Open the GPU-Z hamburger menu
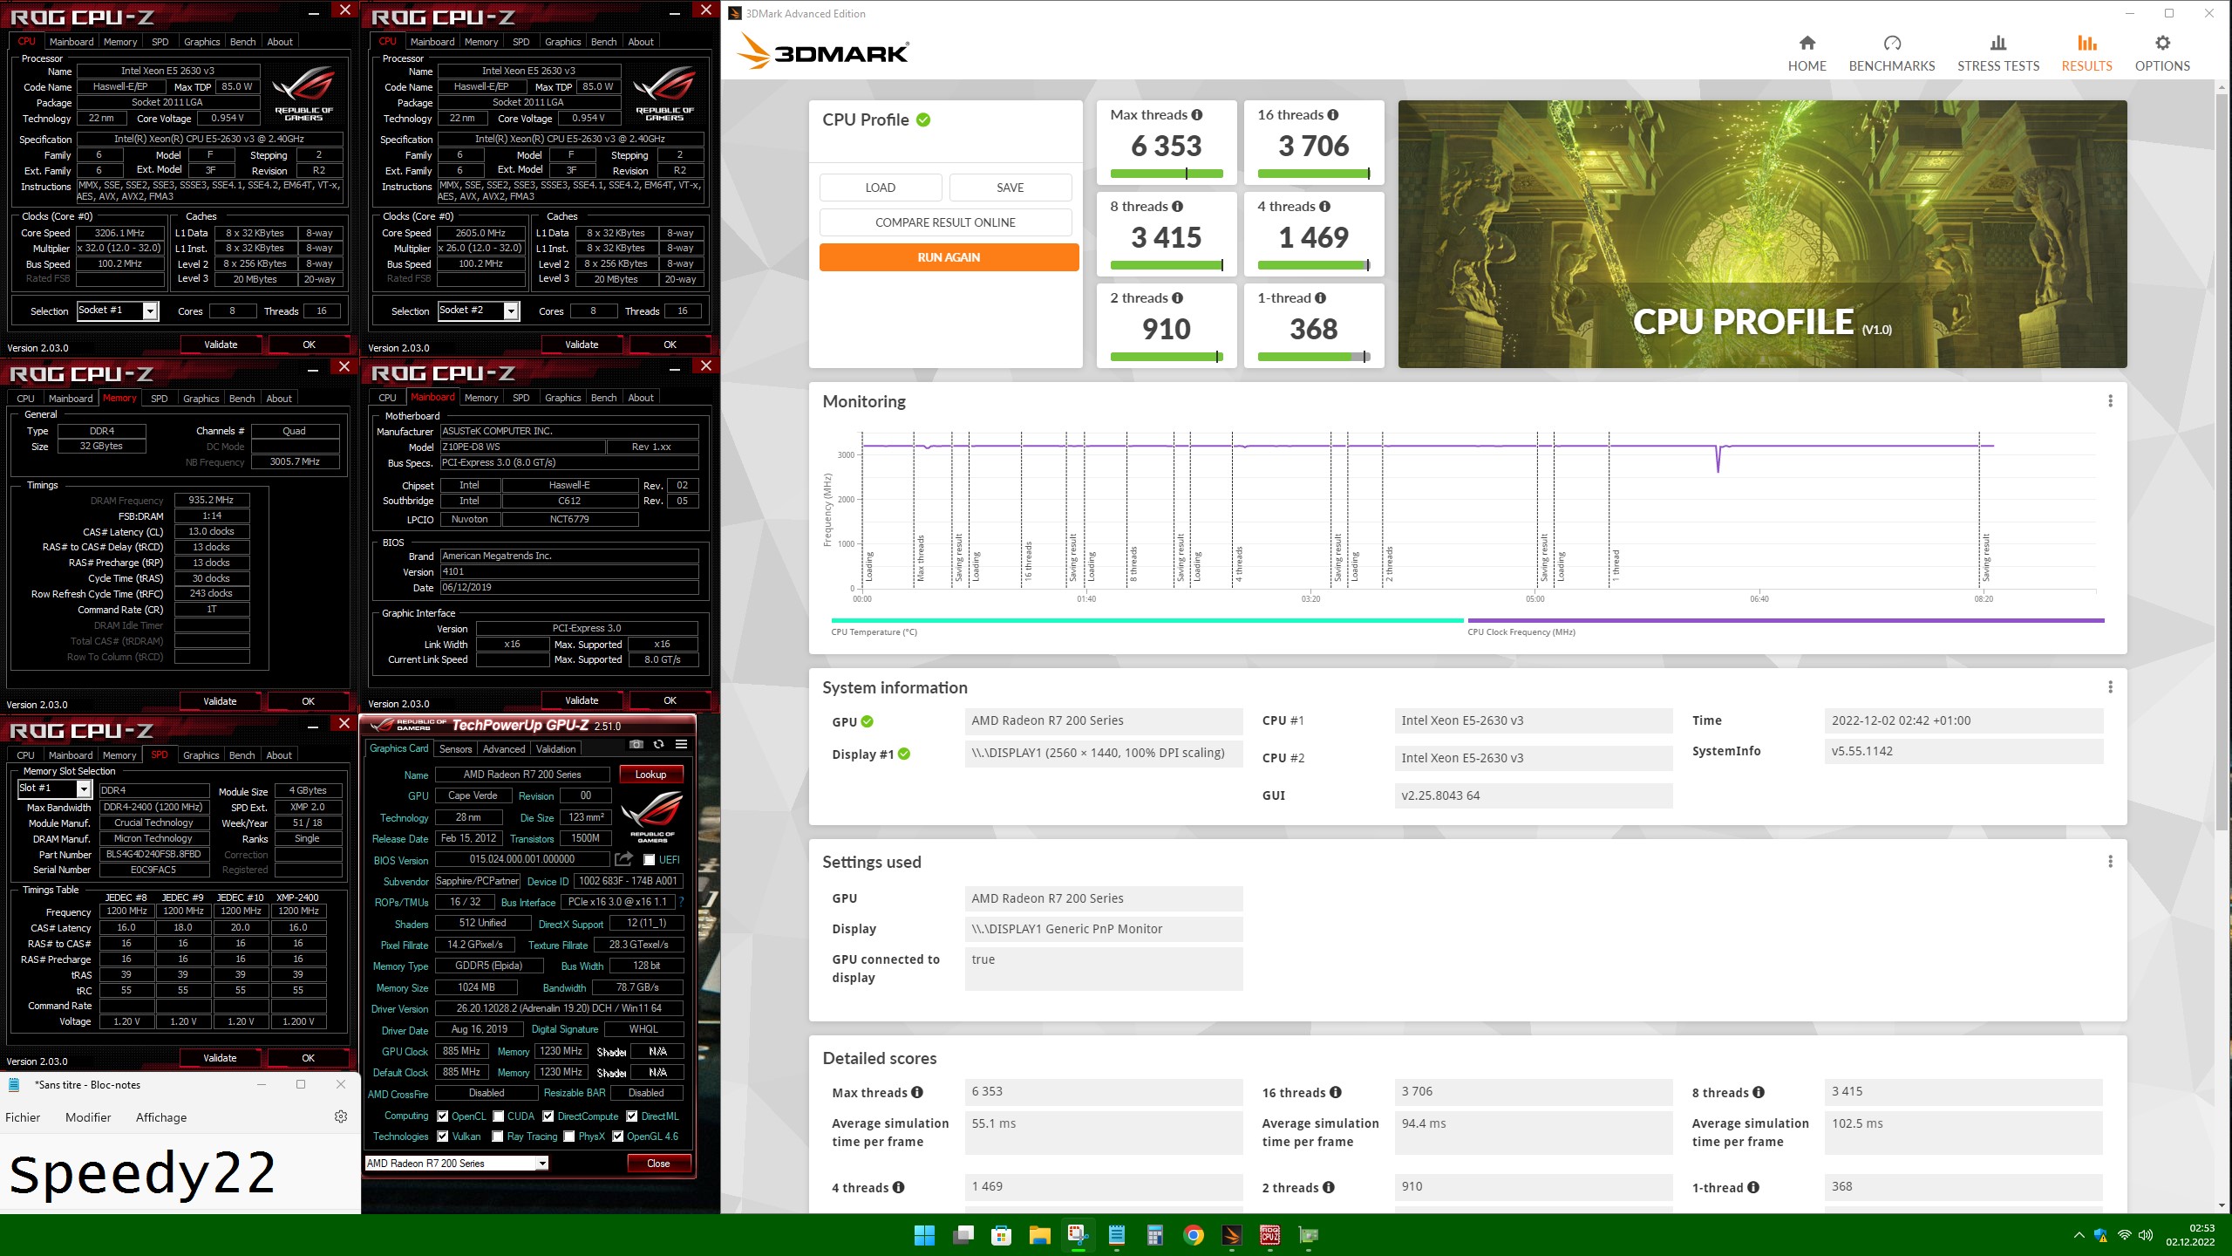Viewport: 2232px width, 1256px height. coord(681,744)
